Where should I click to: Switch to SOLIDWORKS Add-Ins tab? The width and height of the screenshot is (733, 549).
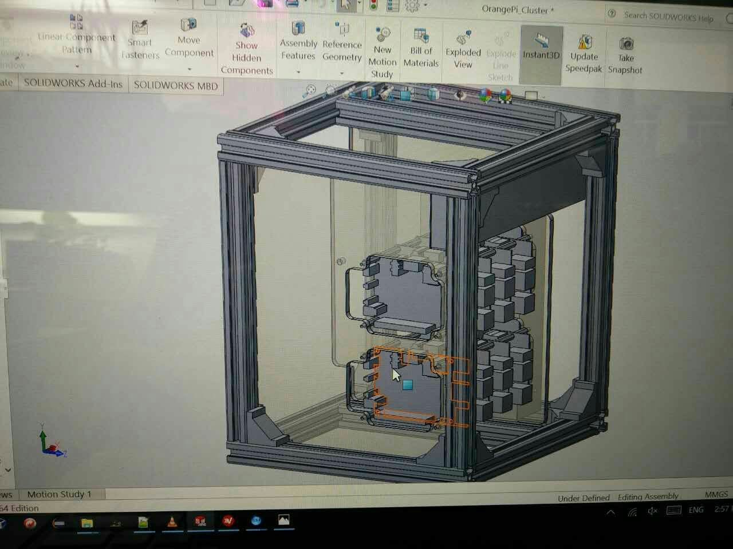73,83
